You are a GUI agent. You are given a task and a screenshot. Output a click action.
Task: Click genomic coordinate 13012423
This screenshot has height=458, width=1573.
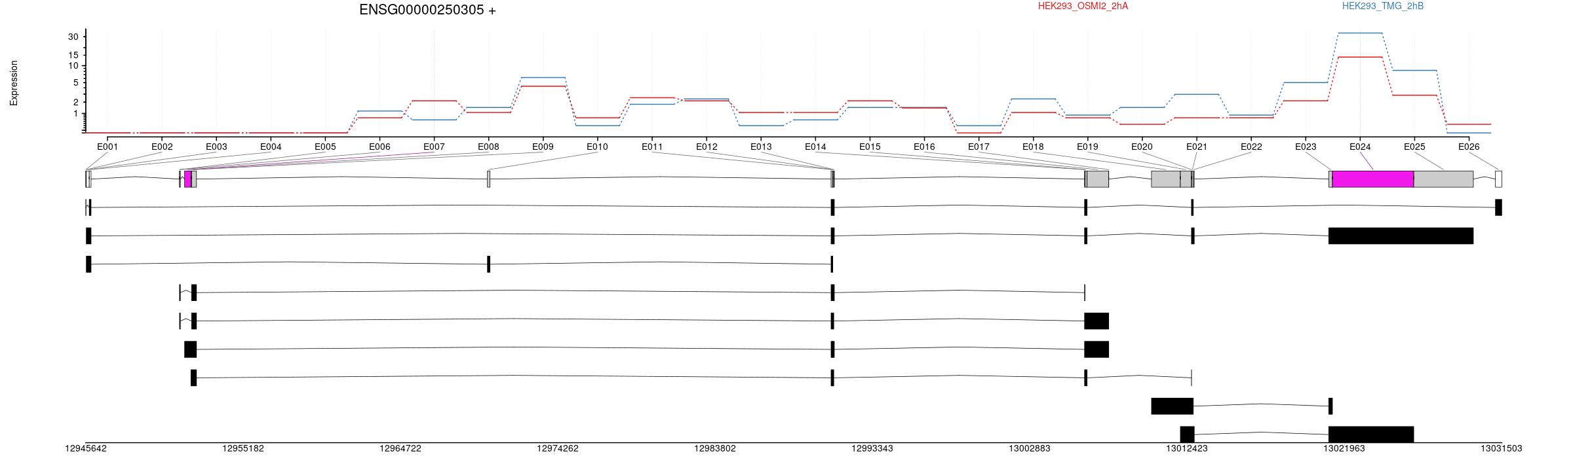click(x=1187, y=449)
